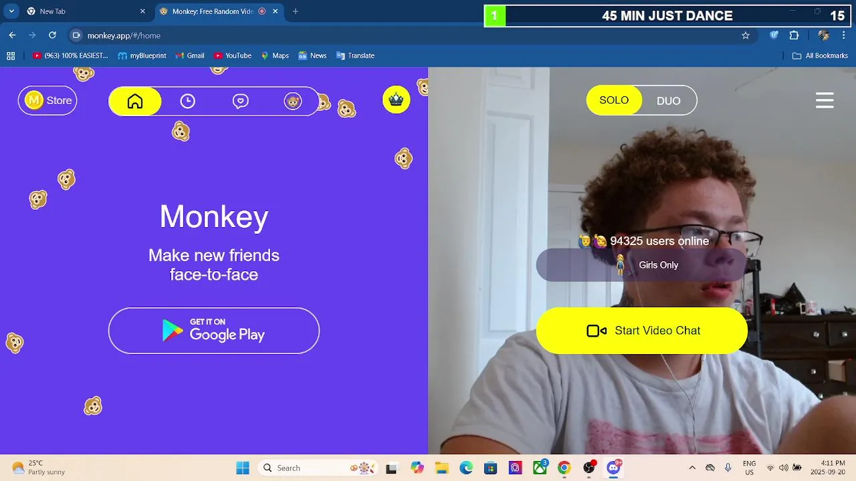The height and width of the screenshot is (481, 856).
Task: Open the Xbox app on the taskbar
Action: click(540, 468)
